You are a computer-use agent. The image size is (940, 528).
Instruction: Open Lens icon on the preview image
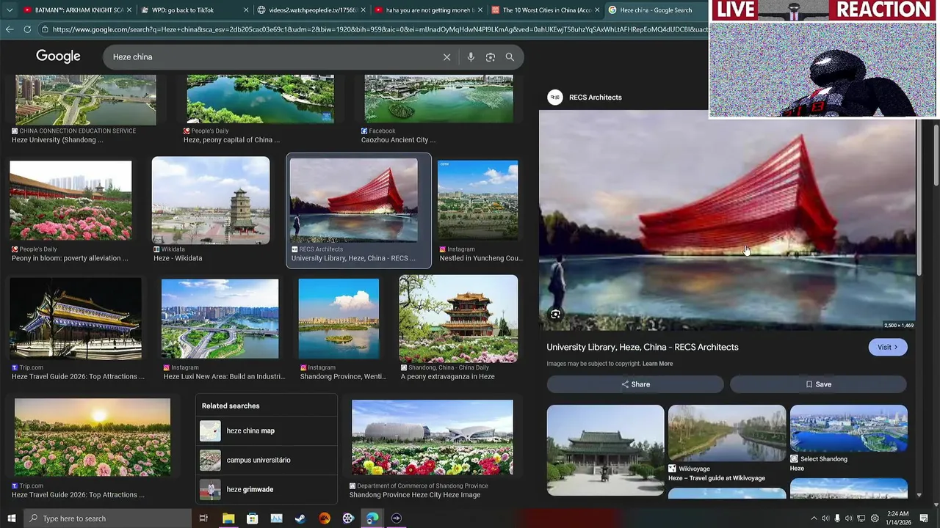point(556,314)
